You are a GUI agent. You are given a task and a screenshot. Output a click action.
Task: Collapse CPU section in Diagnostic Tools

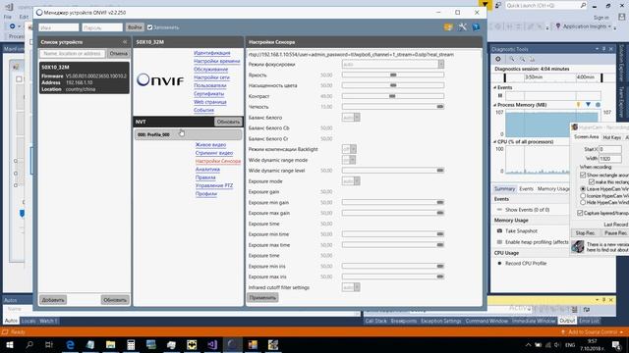[494, 141]
